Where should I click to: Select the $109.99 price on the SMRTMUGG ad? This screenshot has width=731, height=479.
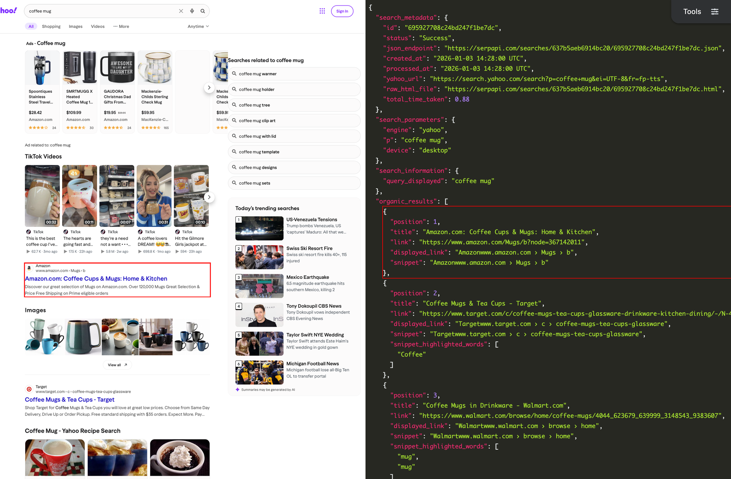[x=74, y=113]
